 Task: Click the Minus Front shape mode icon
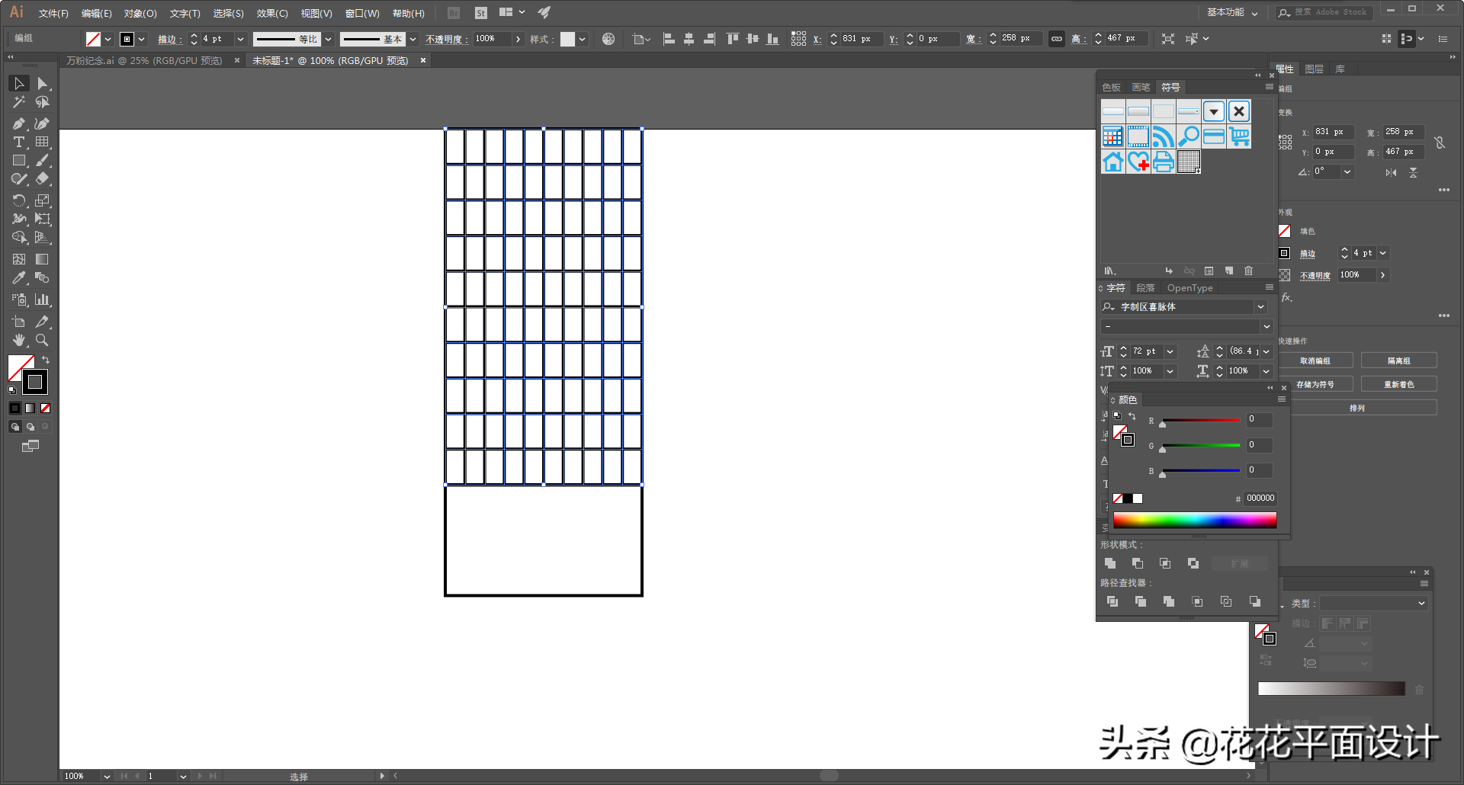click(1138, 563)
